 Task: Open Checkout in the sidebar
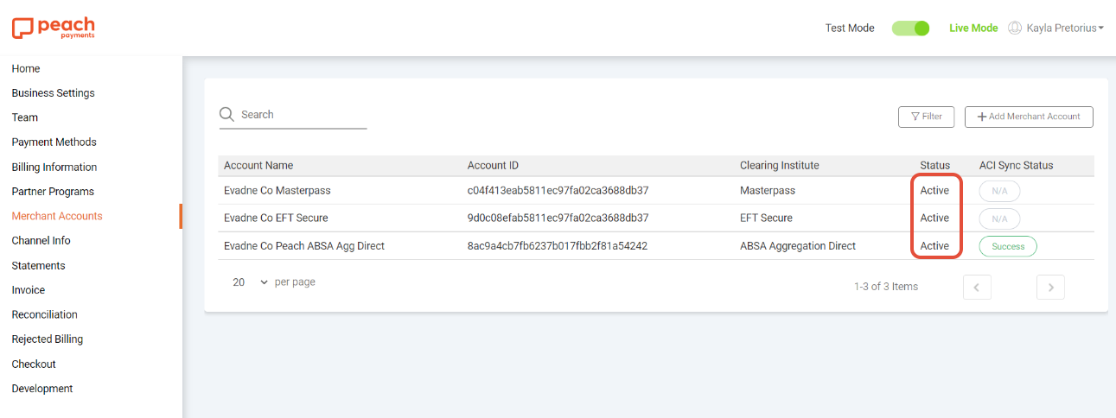coord(34,364)
